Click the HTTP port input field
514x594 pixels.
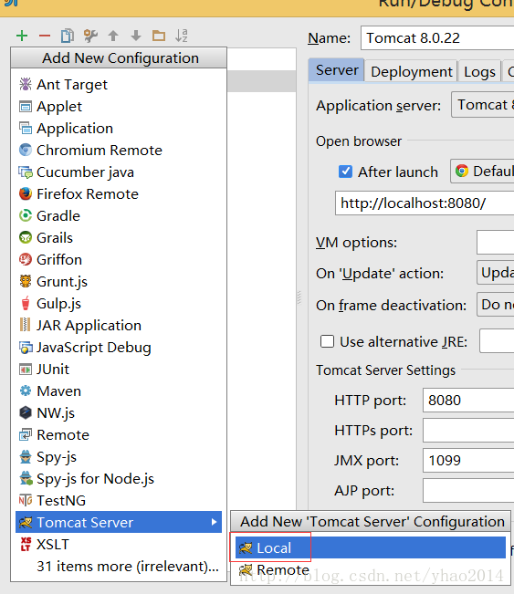click(468, 400)
